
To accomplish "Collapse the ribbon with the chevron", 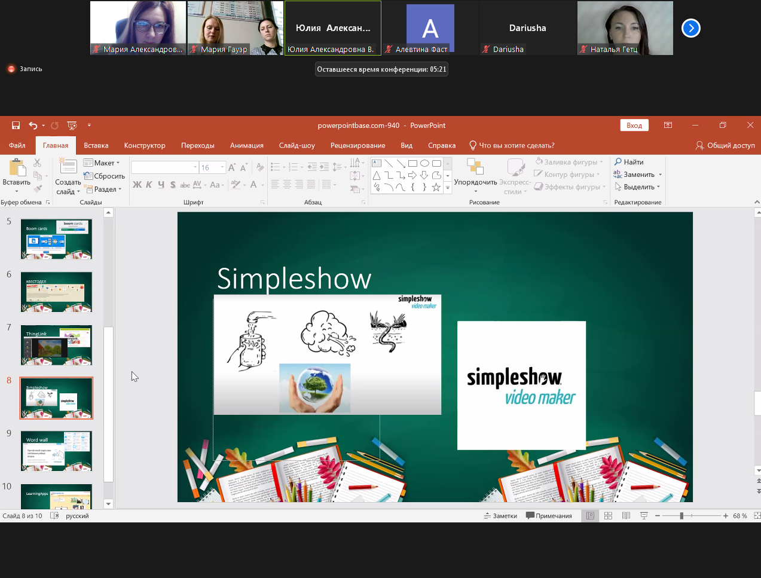I will pos(757,202).
